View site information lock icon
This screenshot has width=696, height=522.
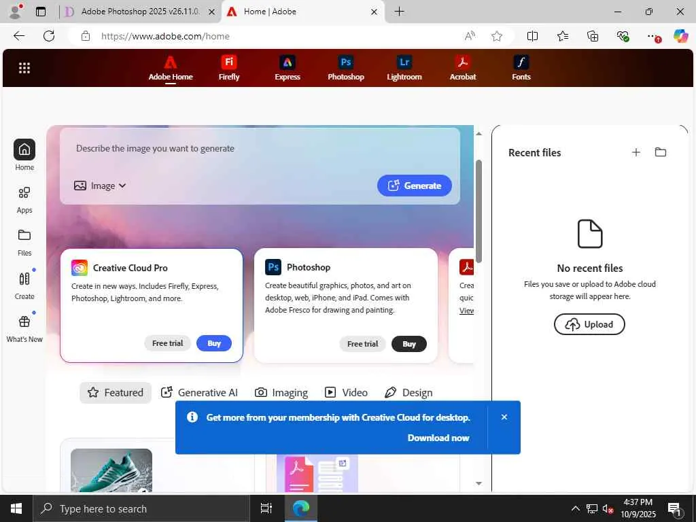pos(86,36)
